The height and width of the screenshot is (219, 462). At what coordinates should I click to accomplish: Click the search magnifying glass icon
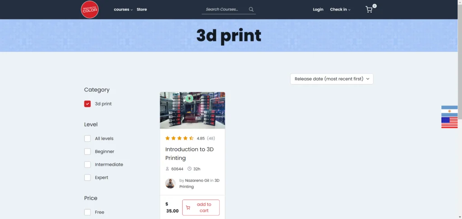(x=251, y=9)
